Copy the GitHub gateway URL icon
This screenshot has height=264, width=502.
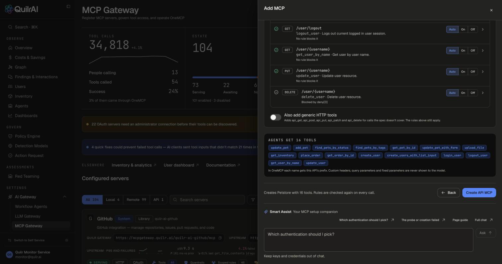click(x=220, y=238)
